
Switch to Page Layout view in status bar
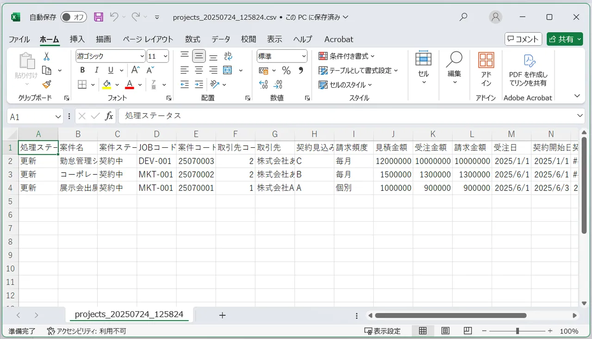(445, 331)
